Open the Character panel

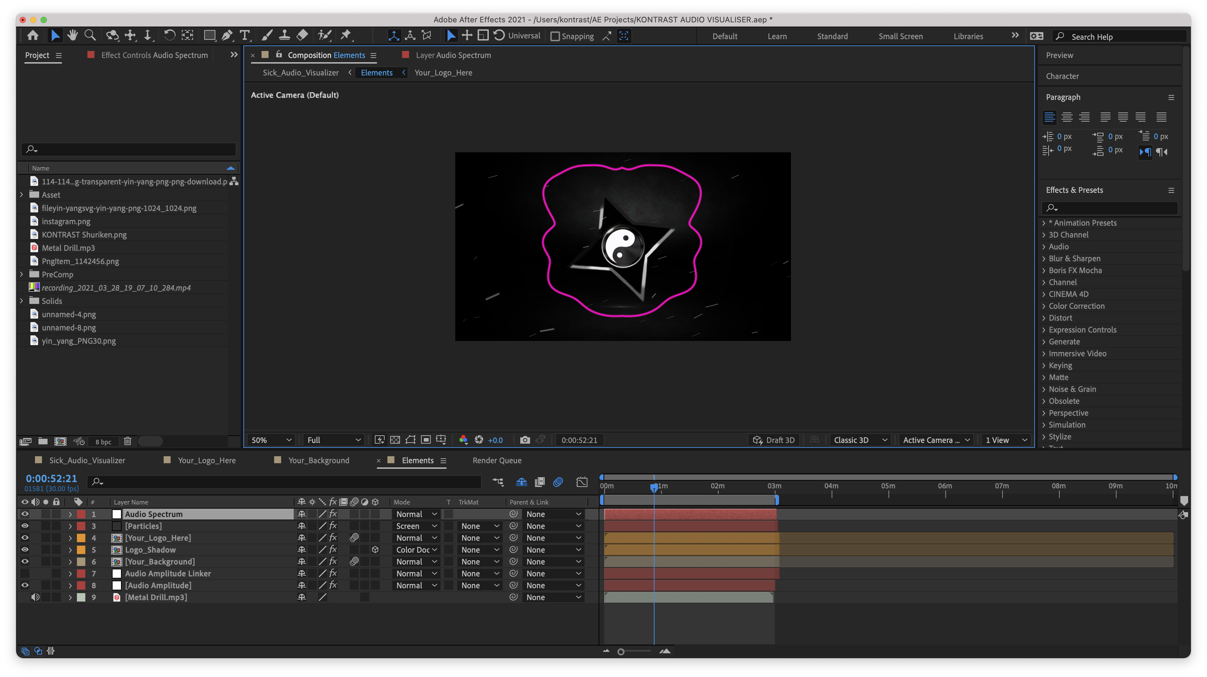click(1062, 76)
